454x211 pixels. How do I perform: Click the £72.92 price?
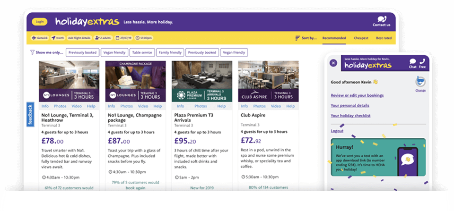(252, 141)
